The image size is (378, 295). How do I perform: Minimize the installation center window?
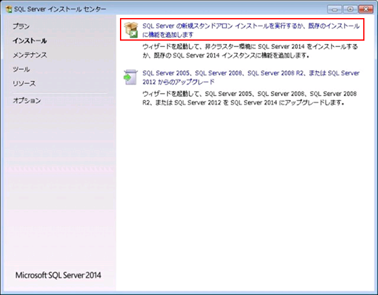point(335,10)
